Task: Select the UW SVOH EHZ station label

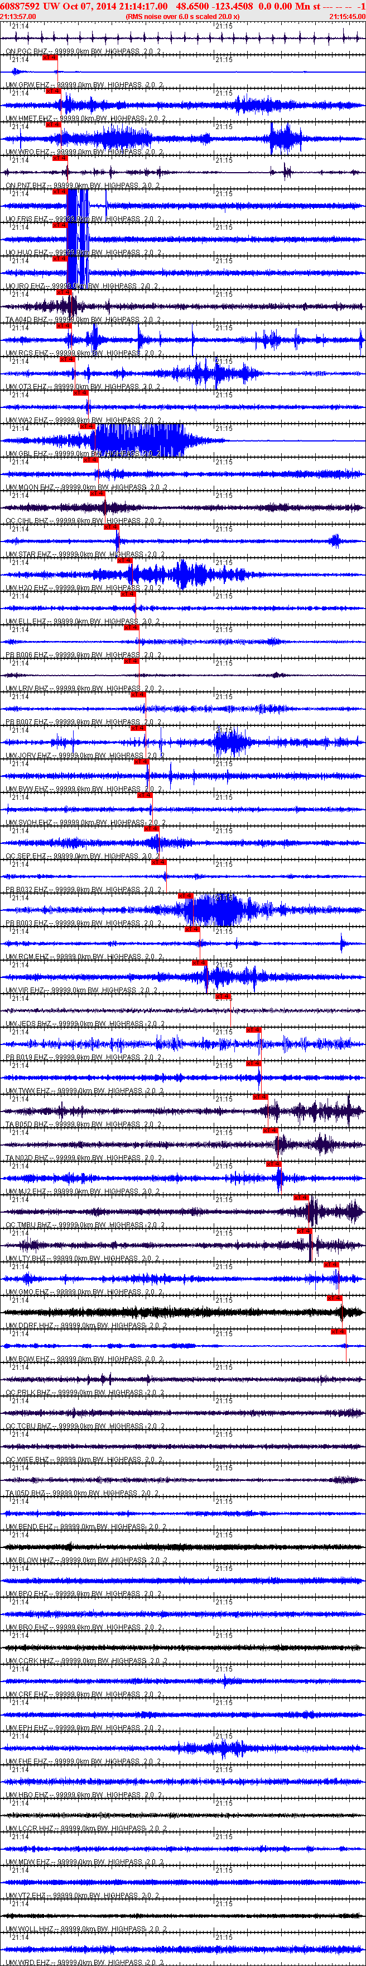Action: pos(85,824)
